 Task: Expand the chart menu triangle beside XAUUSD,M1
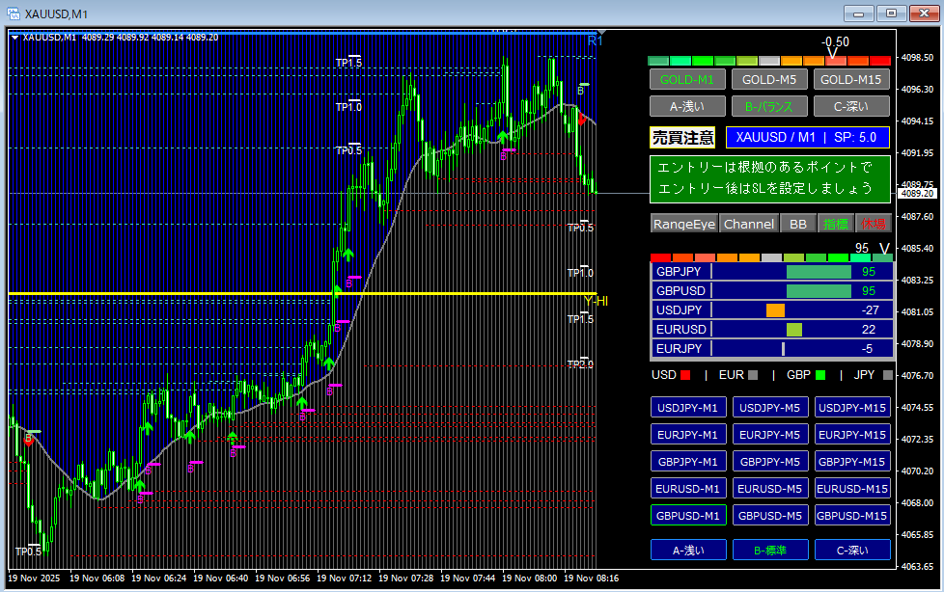click(14, 38)
